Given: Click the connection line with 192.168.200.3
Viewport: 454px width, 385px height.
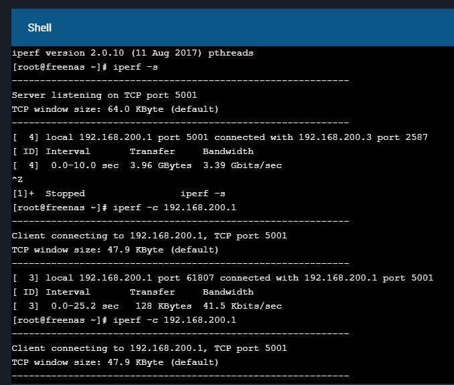Looking at the screenshot, I should pos(220,137).
